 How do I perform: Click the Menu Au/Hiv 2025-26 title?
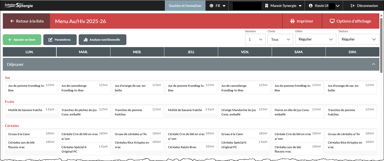[80, 21]
